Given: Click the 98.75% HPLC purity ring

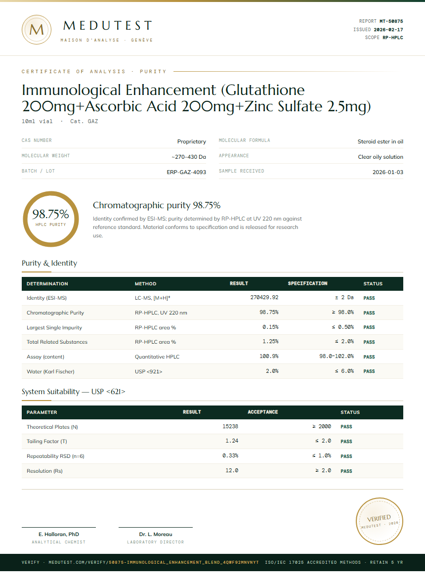Looking at the screenshot, I should point(51,219).
